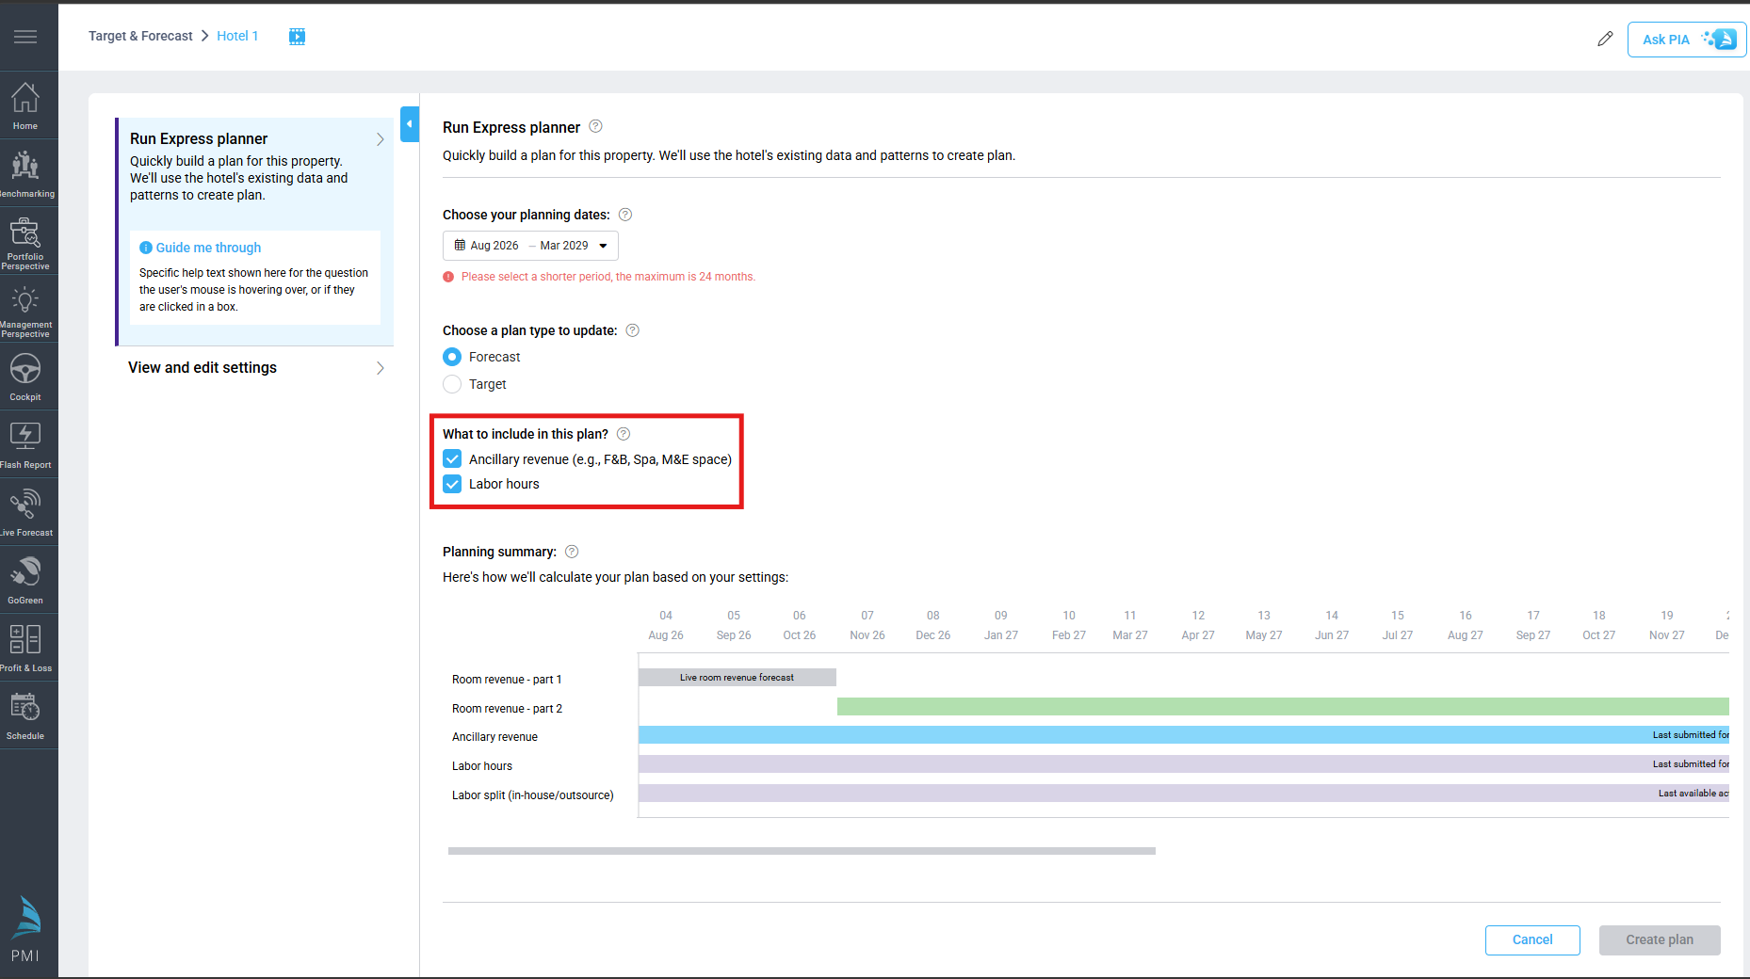Open Flash Report from the sidebar
The height and width of the screenshot is (979, 1750).
(x=25, y=444)
